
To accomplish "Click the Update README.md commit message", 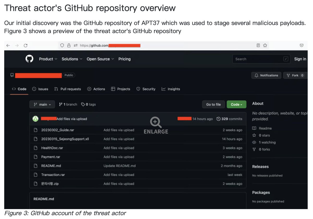I will point(119,166).
